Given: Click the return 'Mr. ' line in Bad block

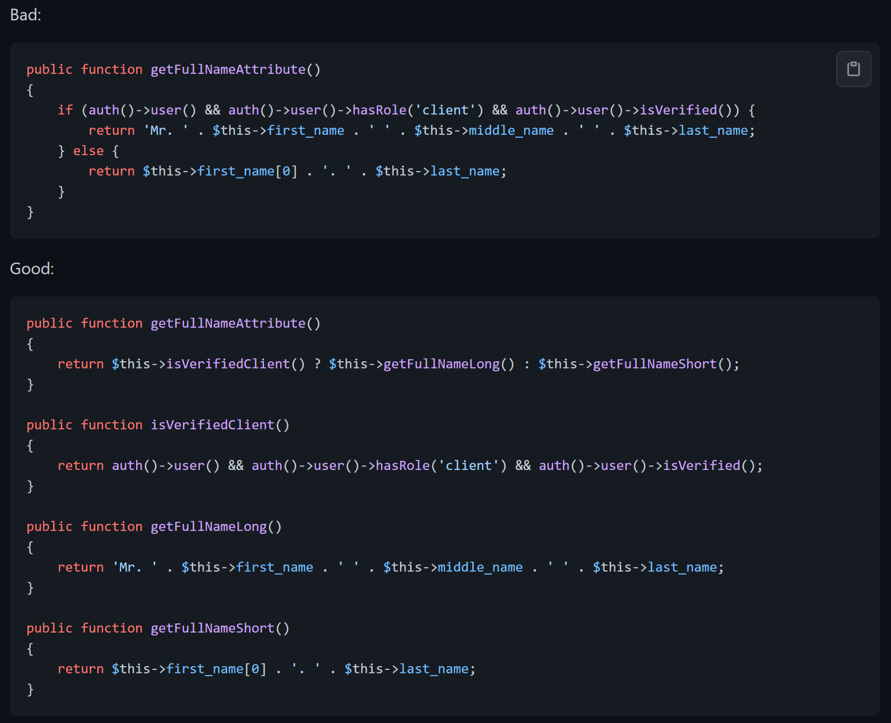Looking at the screenshot, I should click(x=422, y=130).
